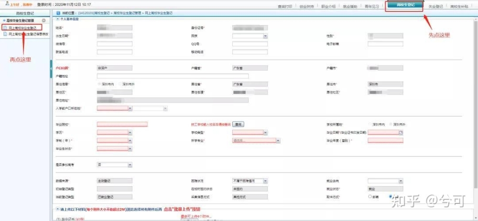The height and width of the screenshot is (221, 478).
Task: Collapse the 个人基本信息 section
Action: pyautogui.click(x=58, y=19)
